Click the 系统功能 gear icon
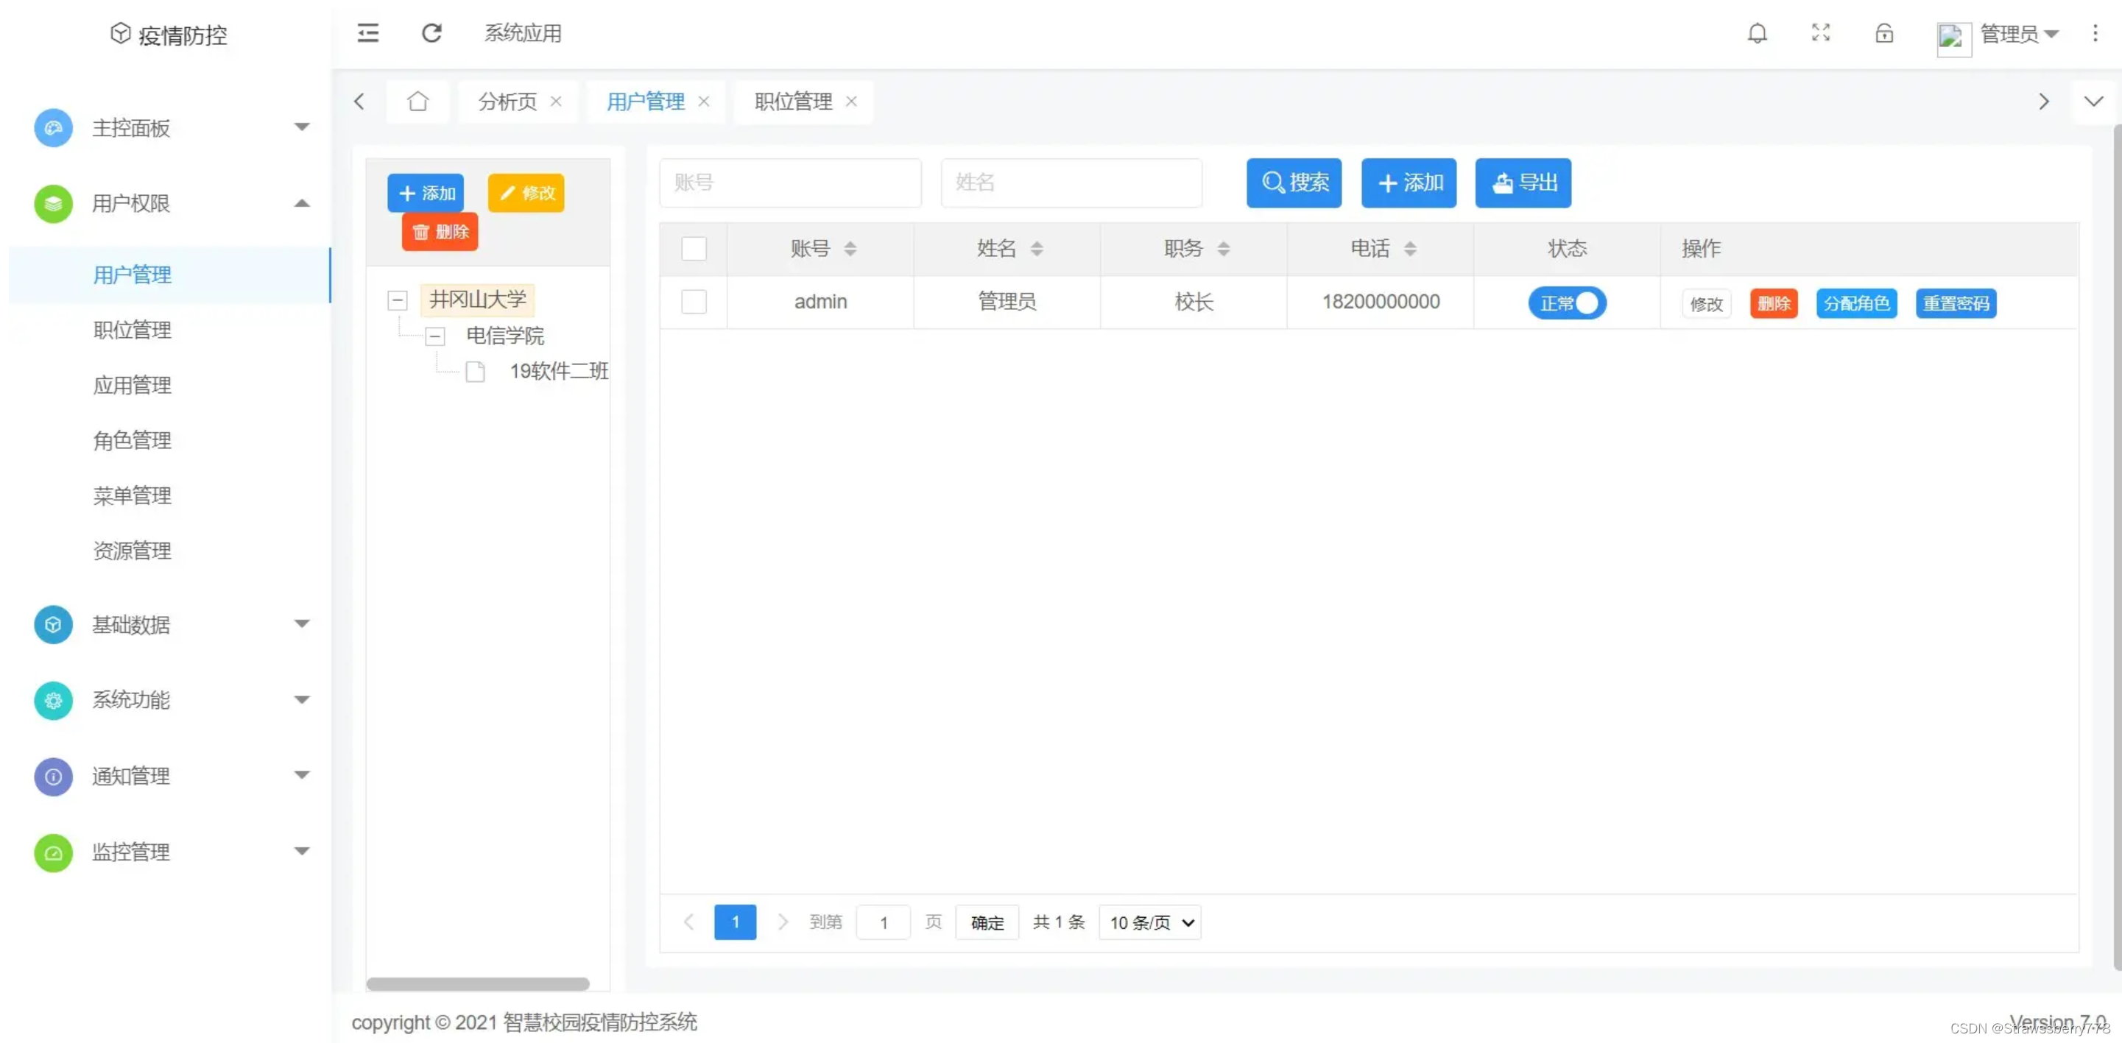Viewport: 2122px width, 1043px height. tap(53, 701)
